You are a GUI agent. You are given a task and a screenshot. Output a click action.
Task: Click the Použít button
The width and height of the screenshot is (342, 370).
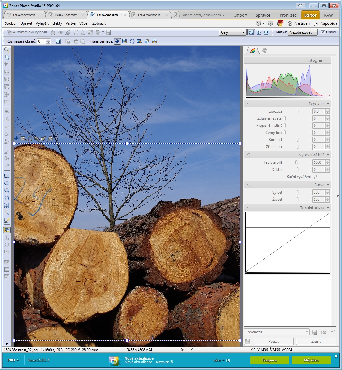(x=273, y=341)
